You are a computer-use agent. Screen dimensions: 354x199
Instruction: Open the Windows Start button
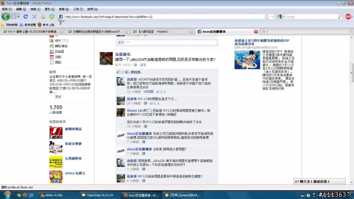(x=7, y=195)
